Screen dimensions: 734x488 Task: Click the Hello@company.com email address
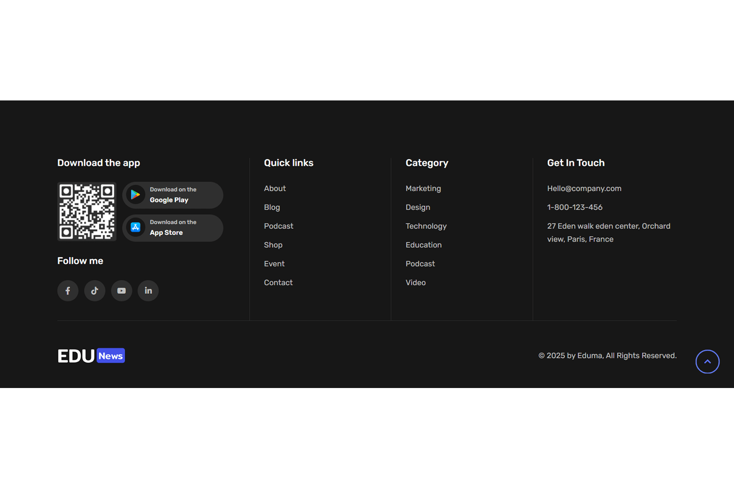[x=584, y=189]
